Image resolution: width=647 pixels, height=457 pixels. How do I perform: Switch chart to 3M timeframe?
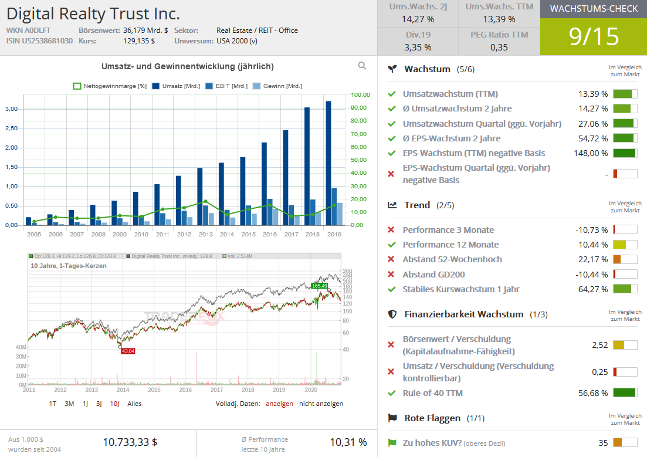click(x=69, y=404)
